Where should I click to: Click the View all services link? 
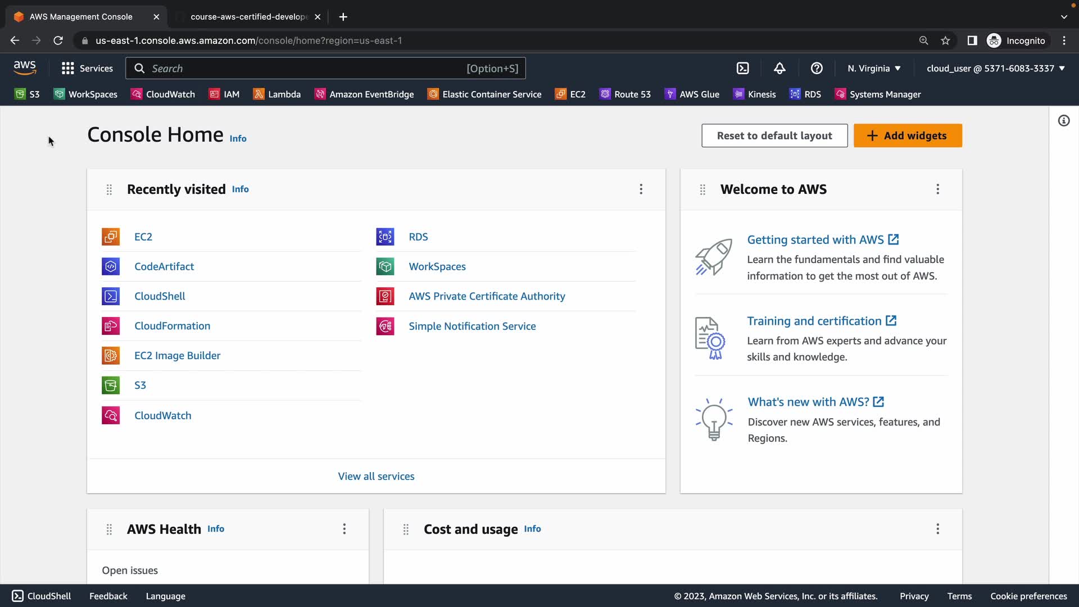click(x=376, y=476)
